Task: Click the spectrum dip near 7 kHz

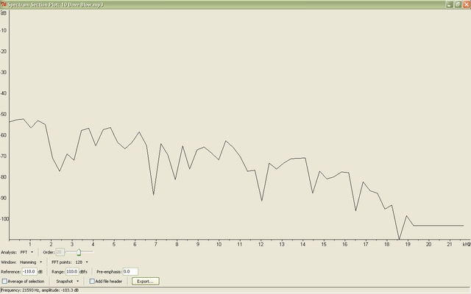Action: click(153, 194)
